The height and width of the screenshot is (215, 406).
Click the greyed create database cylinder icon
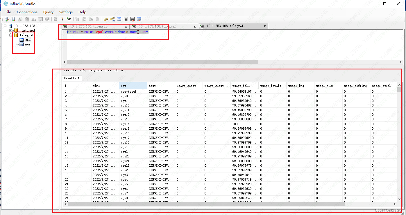click(77, 19)
